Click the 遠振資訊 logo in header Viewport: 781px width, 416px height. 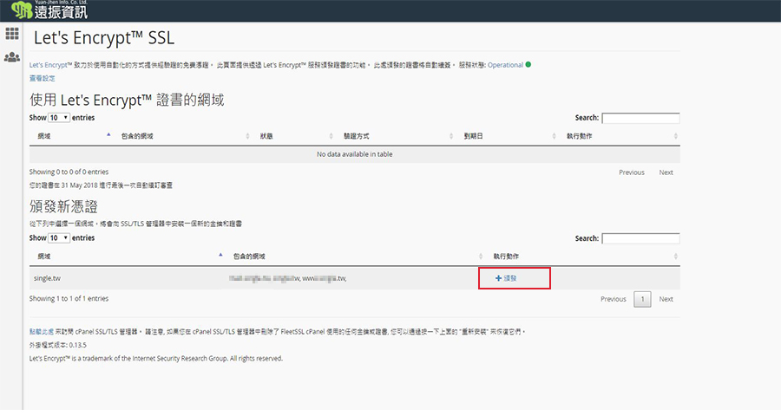[49, 10]
